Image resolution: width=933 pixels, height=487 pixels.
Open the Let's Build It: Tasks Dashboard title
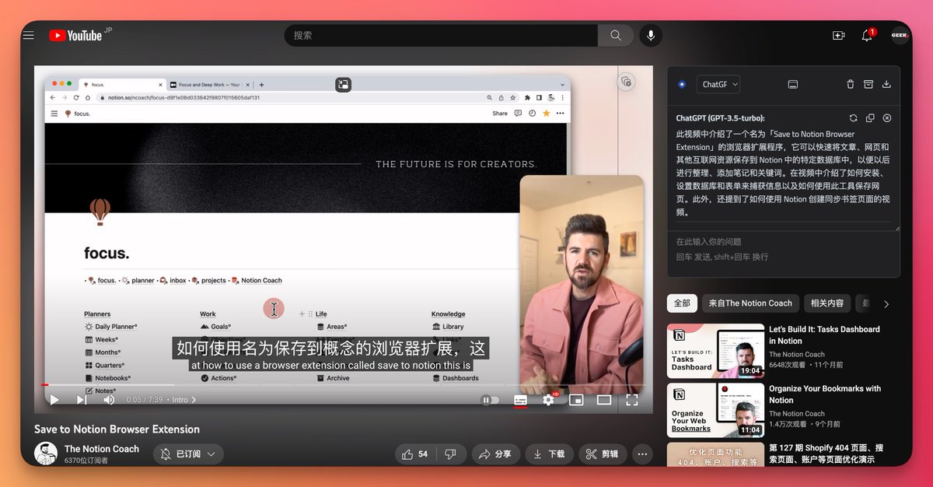824,335
